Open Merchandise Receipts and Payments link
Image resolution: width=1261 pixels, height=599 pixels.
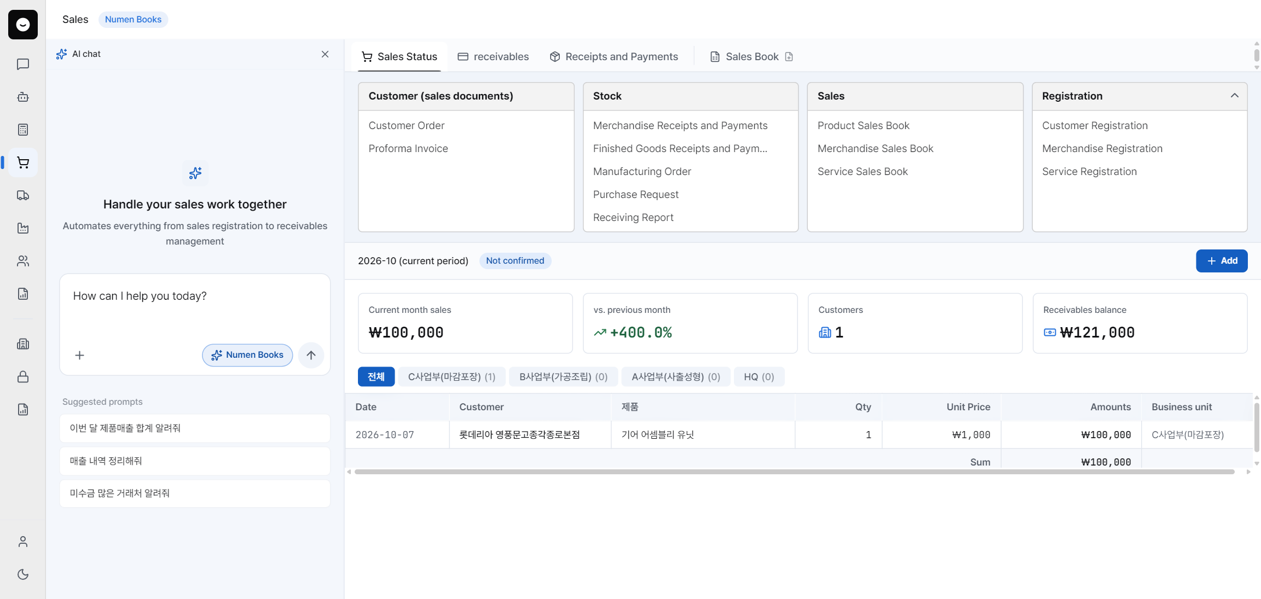pos(680,126)
